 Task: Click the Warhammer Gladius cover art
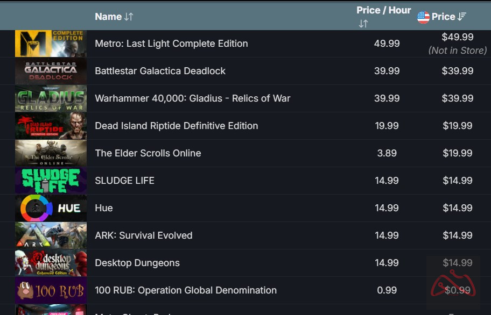pos(51,98)
